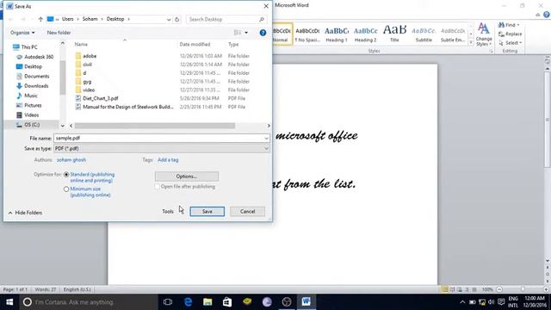Open the change view options dropdown arrow
This screenshot has height=310, width=551.
[x=246, y=33]
